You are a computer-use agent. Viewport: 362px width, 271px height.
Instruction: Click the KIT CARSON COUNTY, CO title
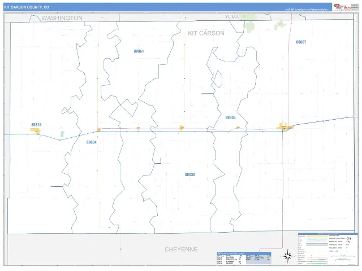click(27, 7)
